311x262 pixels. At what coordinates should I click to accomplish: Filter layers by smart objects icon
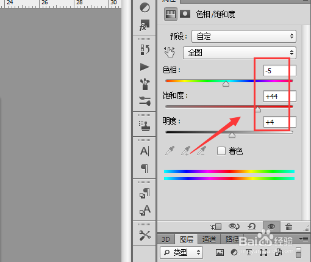[x=279, y=252]
